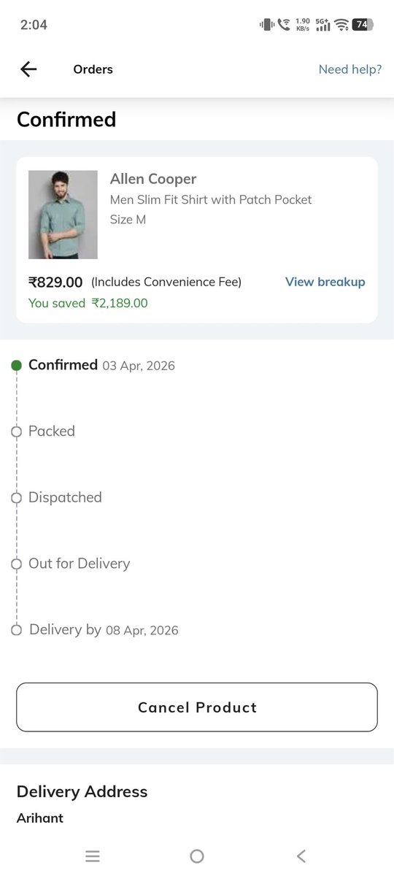Tap the Packed step circle
Screen dimensions: 394x876
[17, 432]
